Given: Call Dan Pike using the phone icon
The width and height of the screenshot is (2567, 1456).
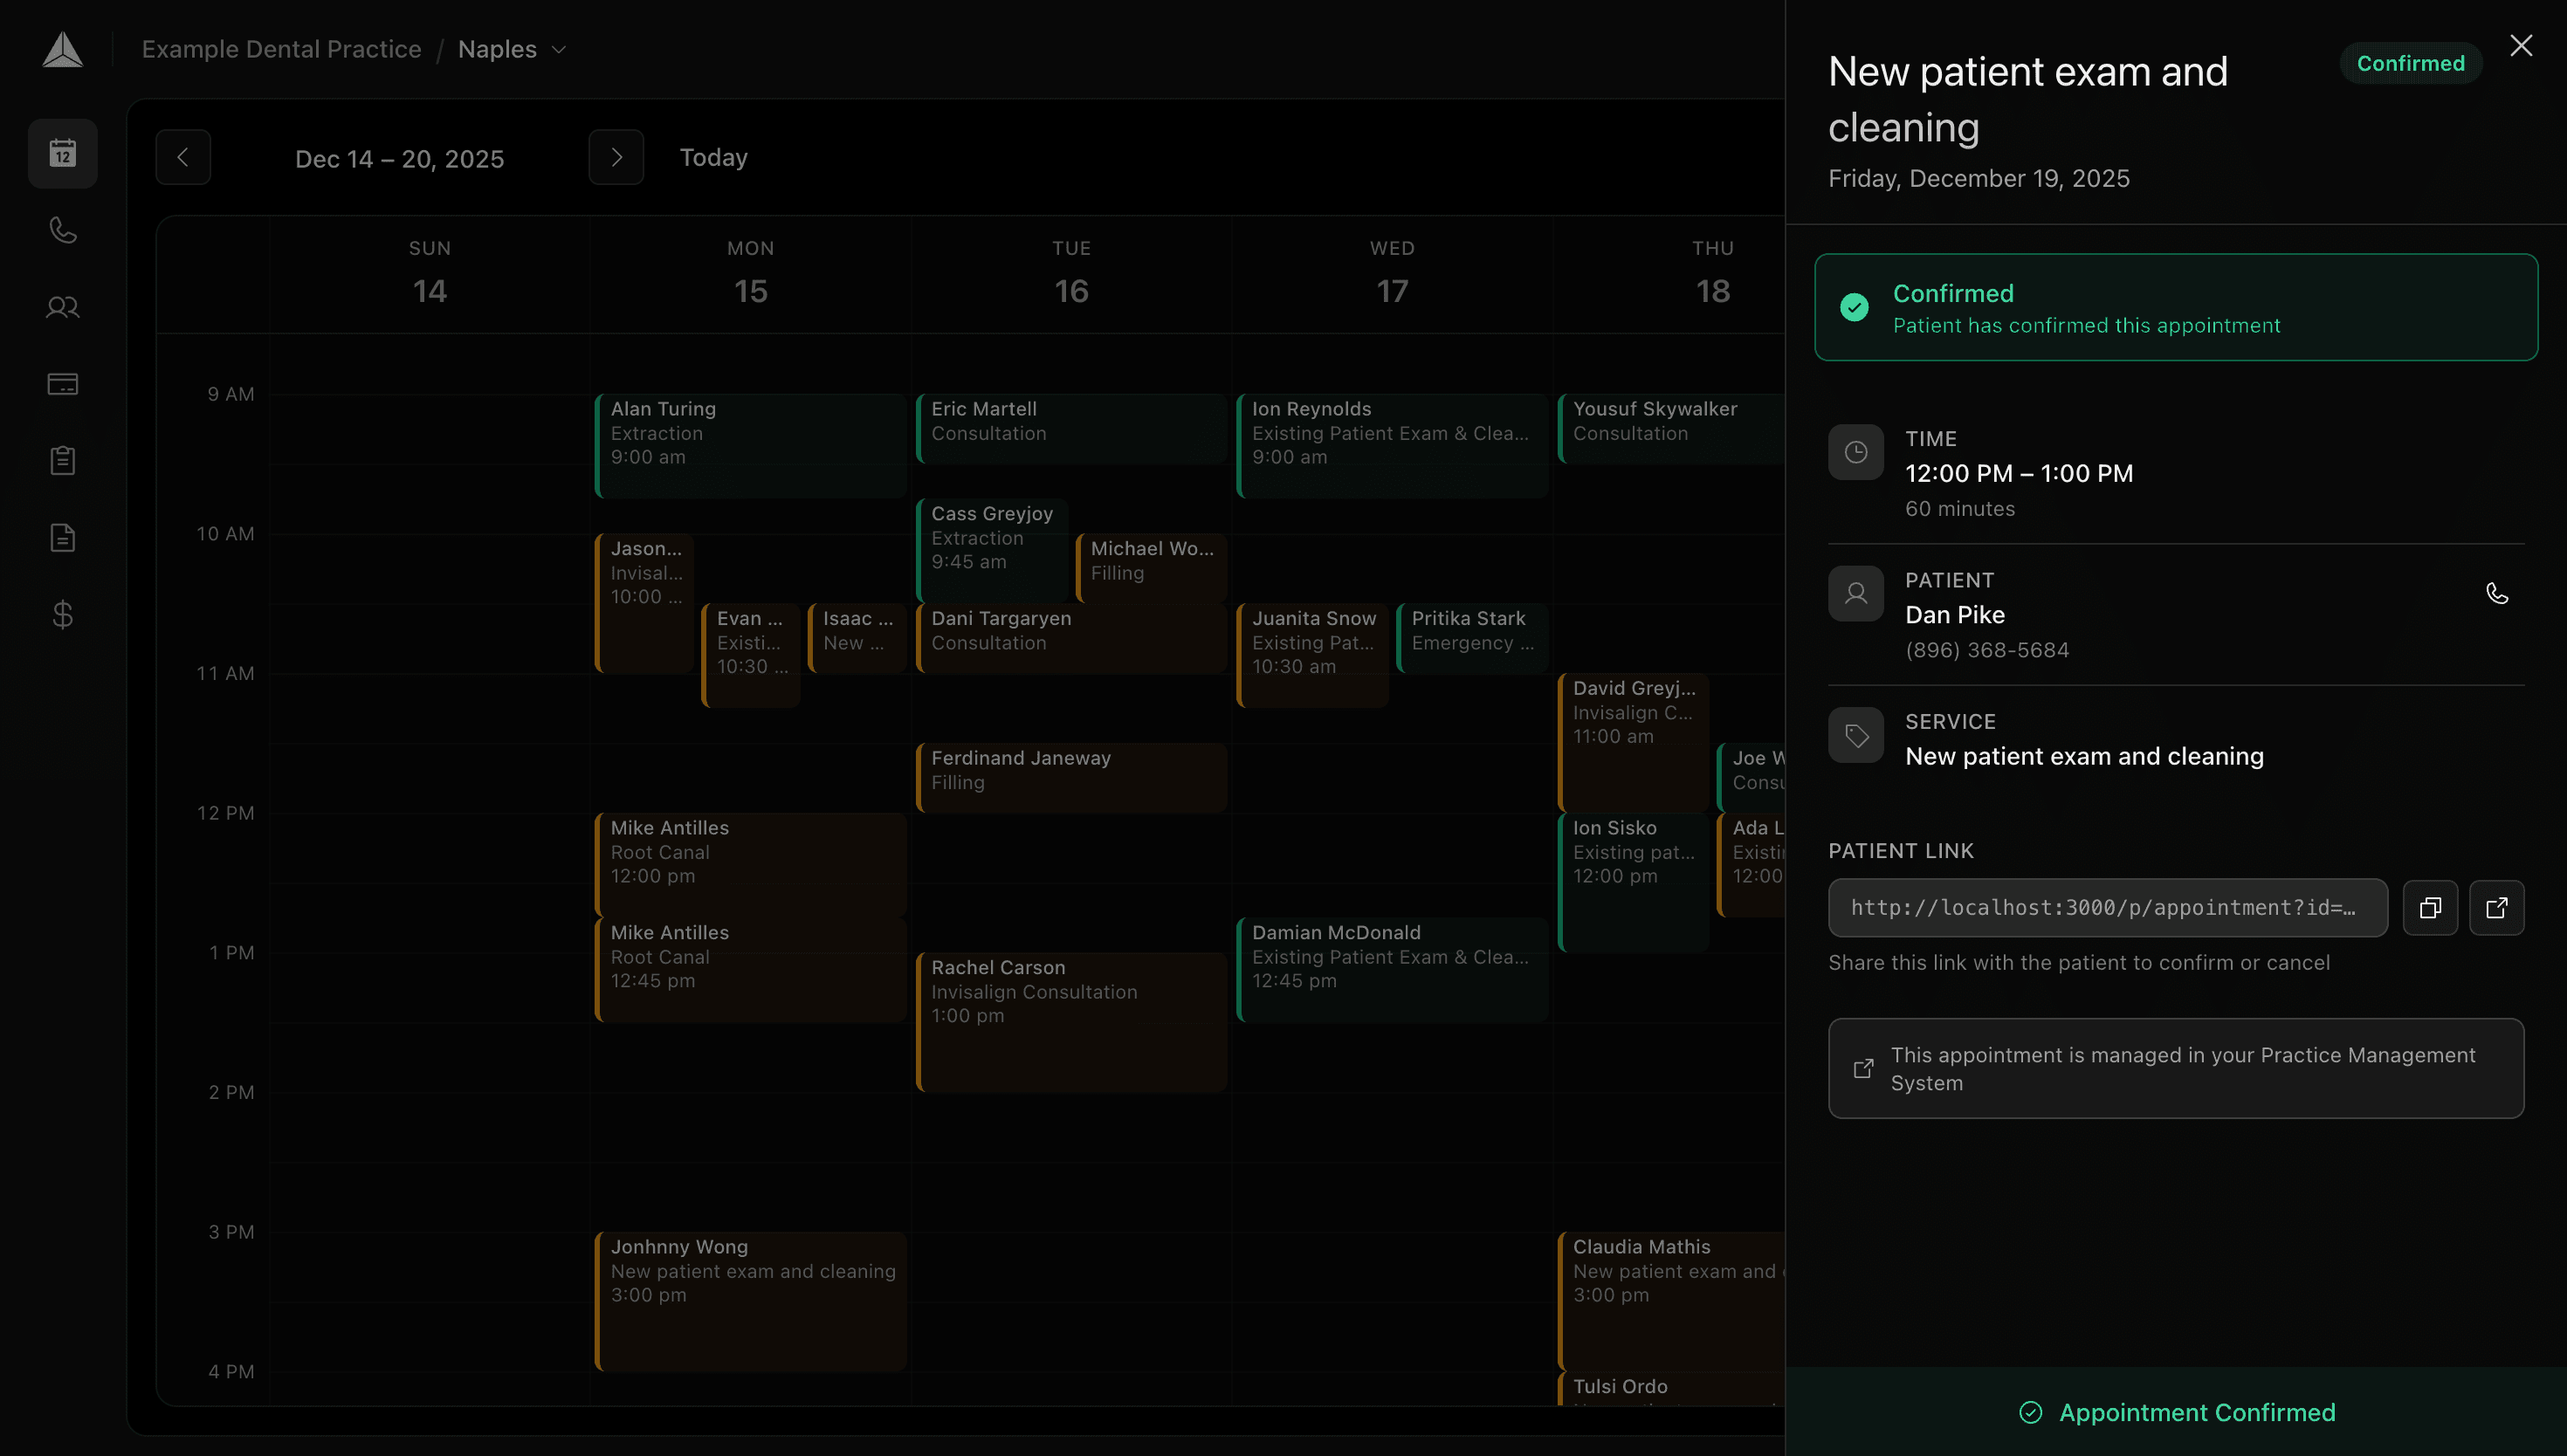Looking at the screenshot, I should (x=2497, y=593).
